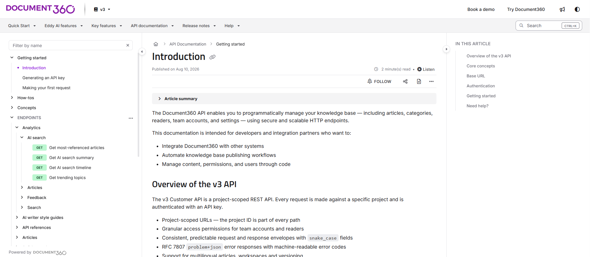Open the Release notes dropdown

pyautogui.click(x=199, y=26)
